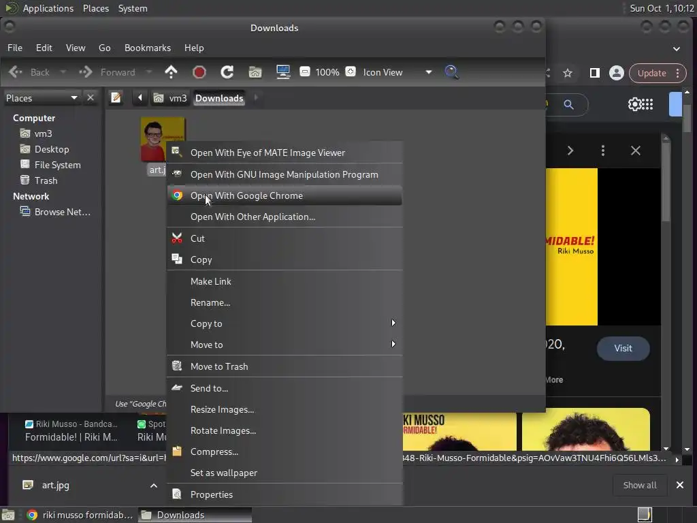697x523 pixels.
Task: Click the path bar left arrow
Action: [140, 97]
